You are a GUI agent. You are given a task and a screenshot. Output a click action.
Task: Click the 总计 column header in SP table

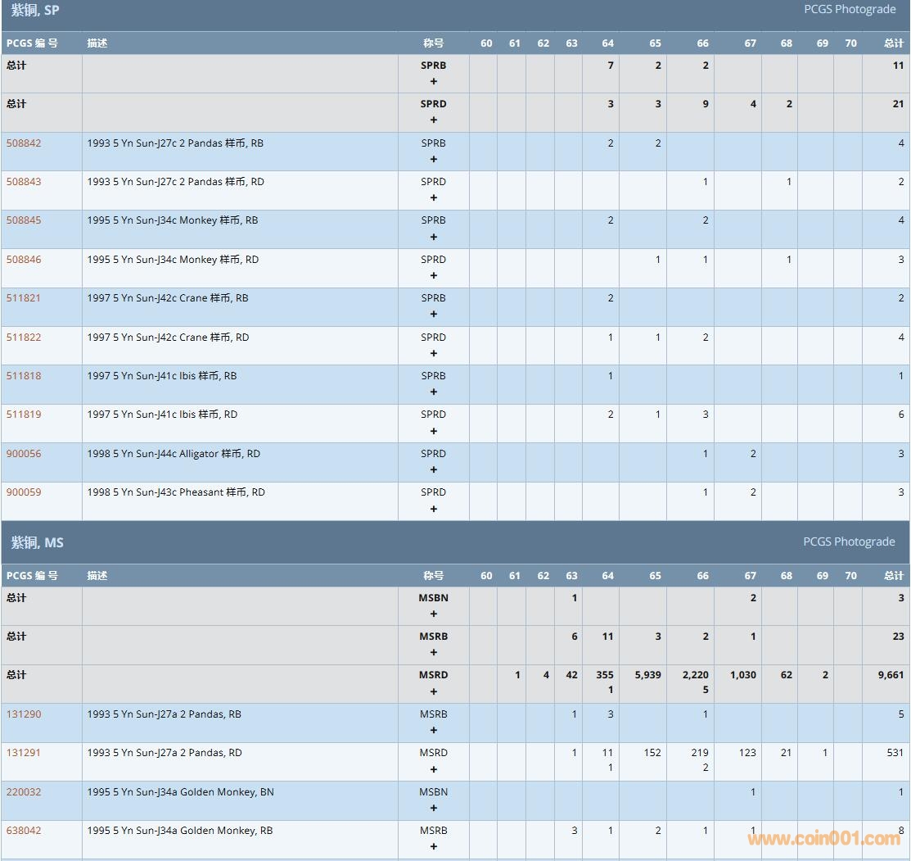point(894,43)
